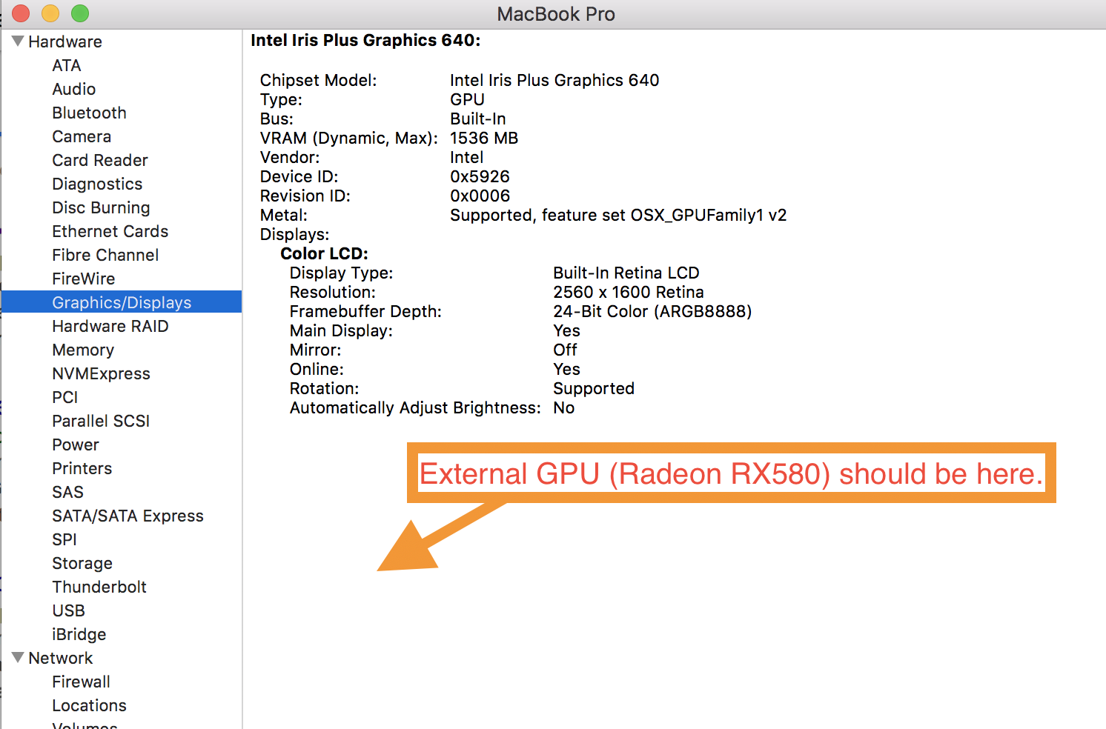Click the Resolution value 2560 x 1600 Retina

tap(629, 292)
